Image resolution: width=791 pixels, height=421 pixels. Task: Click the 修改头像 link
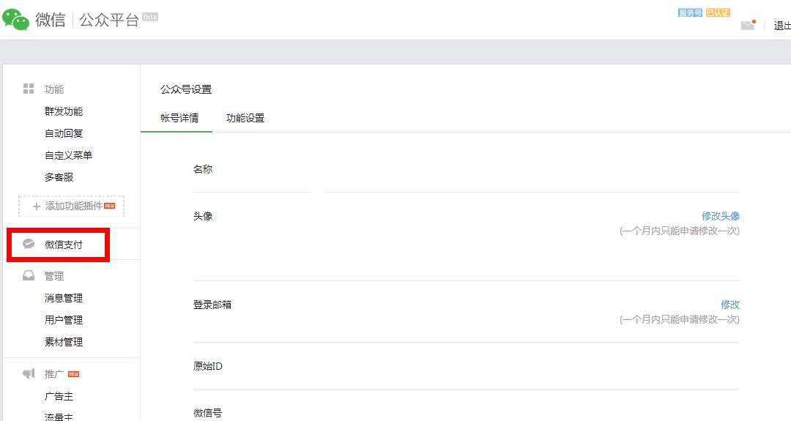(x=721, y=216)
